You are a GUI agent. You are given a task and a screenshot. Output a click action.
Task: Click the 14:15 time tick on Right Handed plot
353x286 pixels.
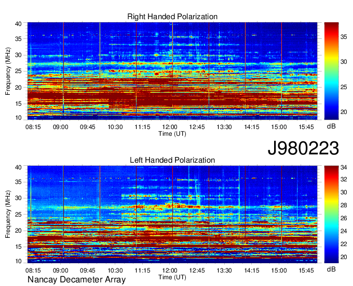click(x=252, y=127)
